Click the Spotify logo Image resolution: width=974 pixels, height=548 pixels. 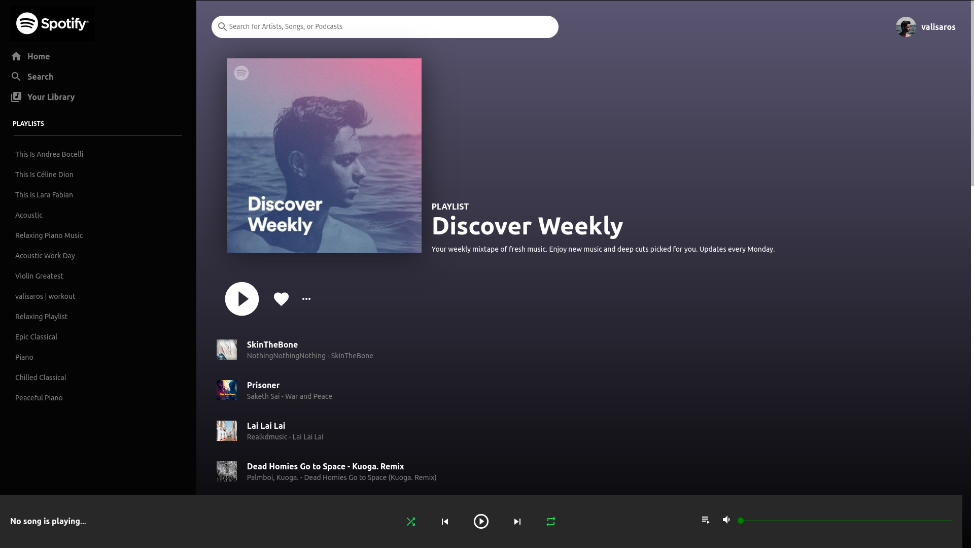click(x=52, y=23)
